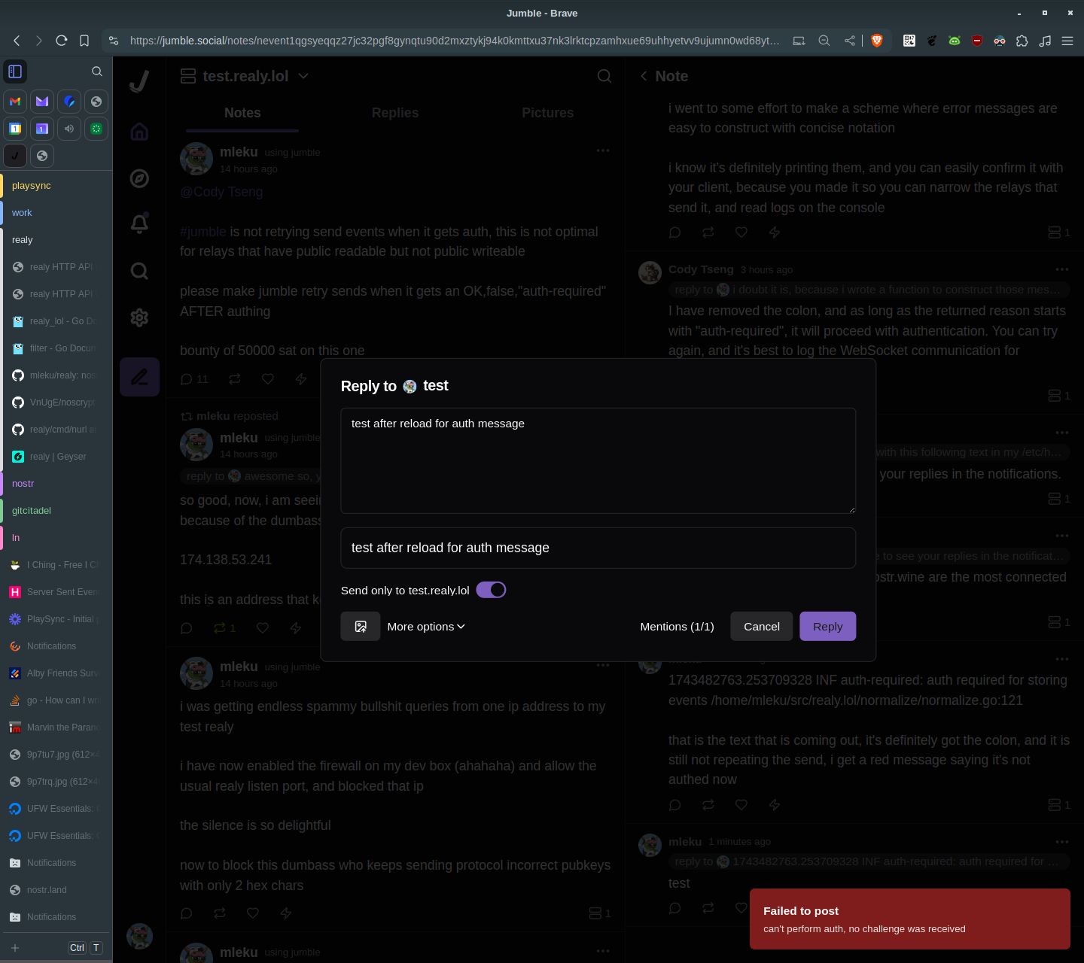Viewport: 1084px width, 963px height.
Task: Select the nostr.land tab
Action: (x=56, y=890)
